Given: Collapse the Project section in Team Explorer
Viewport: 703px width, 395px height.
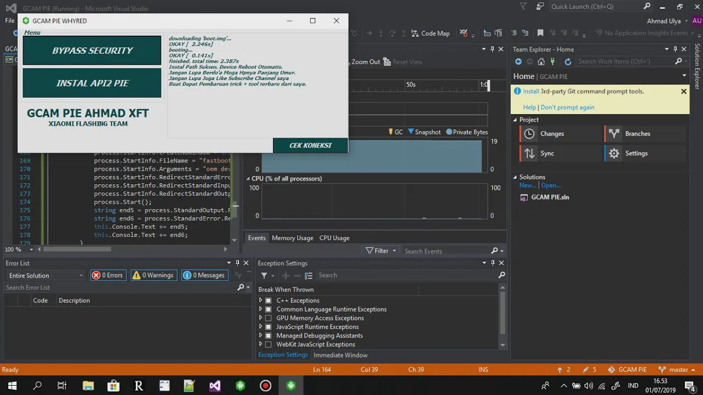Looking at the screenshot, I should tap(515, 120).
